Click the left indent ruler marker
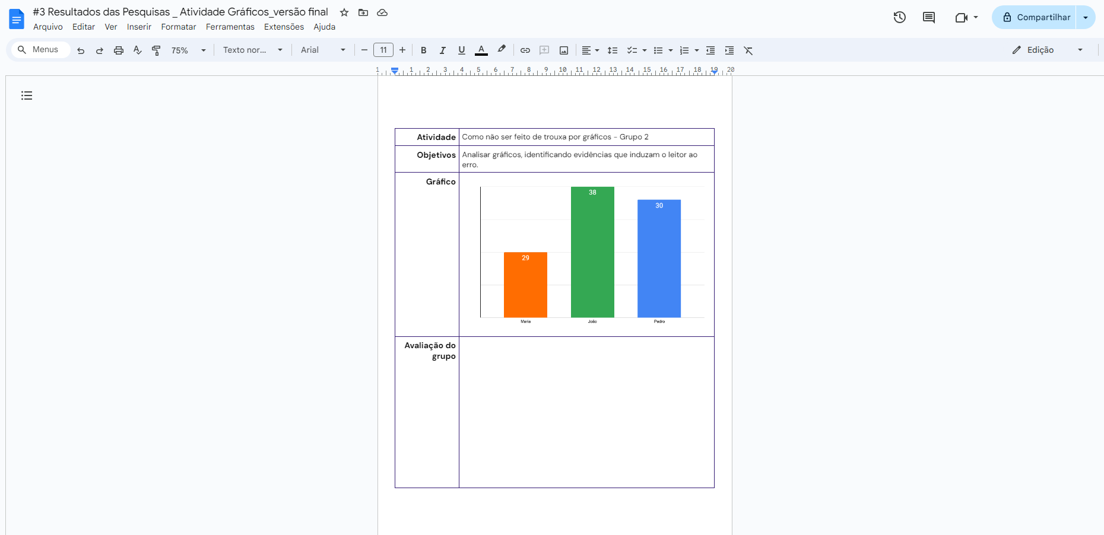1104x535 pixels. [395, 71]
